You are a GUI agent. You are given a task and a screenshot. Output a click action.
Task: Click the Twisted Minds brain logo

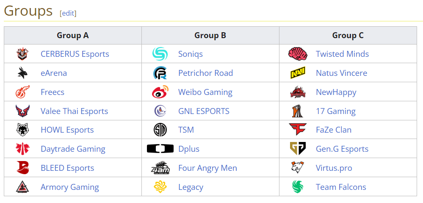pyautogui.click(x=298, y=54)
